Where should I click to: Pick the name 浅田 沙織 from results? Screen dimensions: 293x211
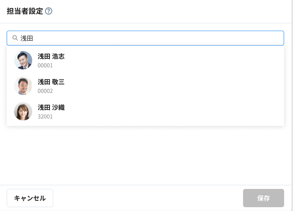(51, 107)
